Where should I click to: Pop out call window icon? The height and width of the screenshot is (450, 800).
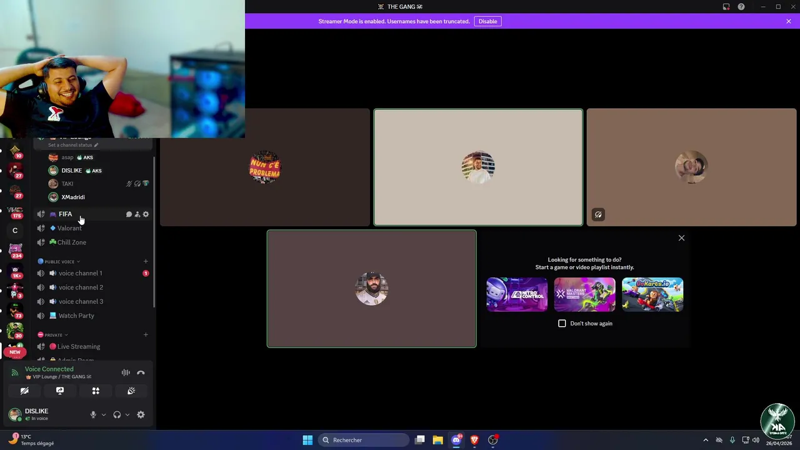point(726,7)
